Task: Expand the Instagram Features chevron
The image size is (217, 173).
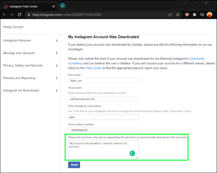Action: (x=57, y=41)
